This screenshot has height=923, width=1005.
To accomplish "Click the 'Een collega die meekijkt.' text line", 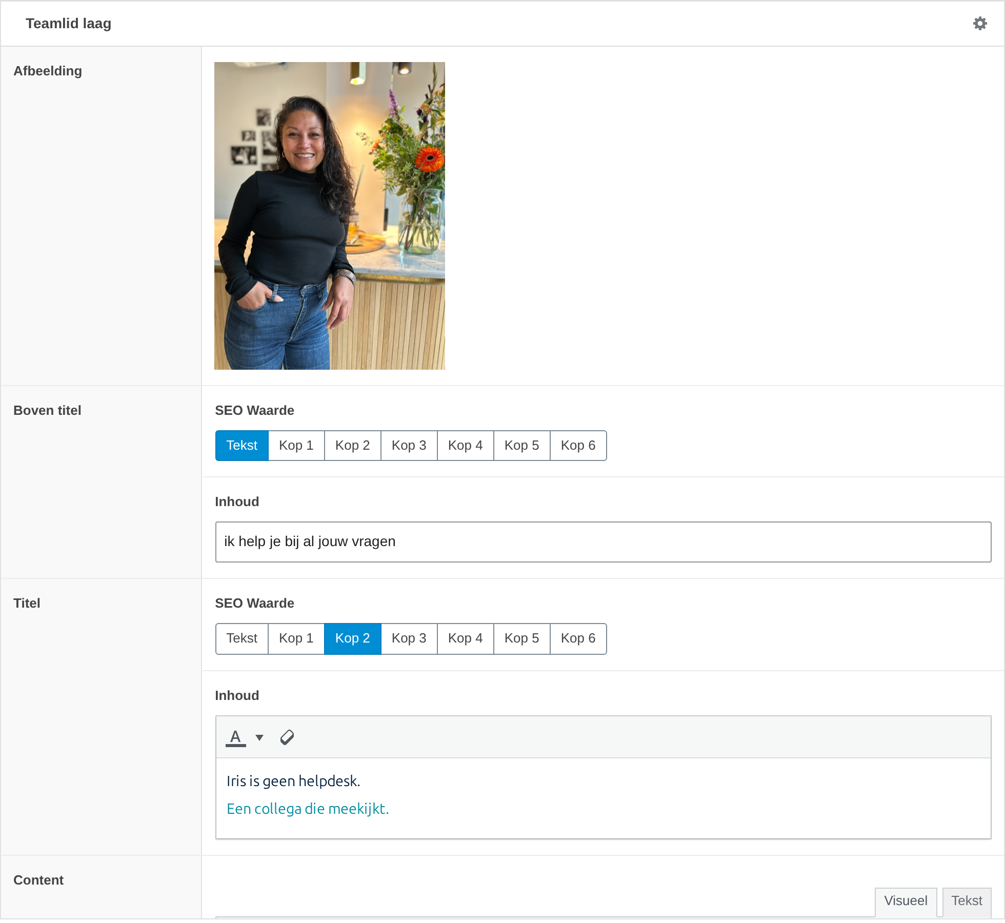I will point(308,809).
